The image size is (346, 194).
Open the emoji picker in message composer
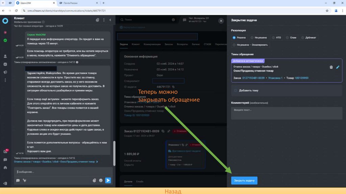(101, 180)
